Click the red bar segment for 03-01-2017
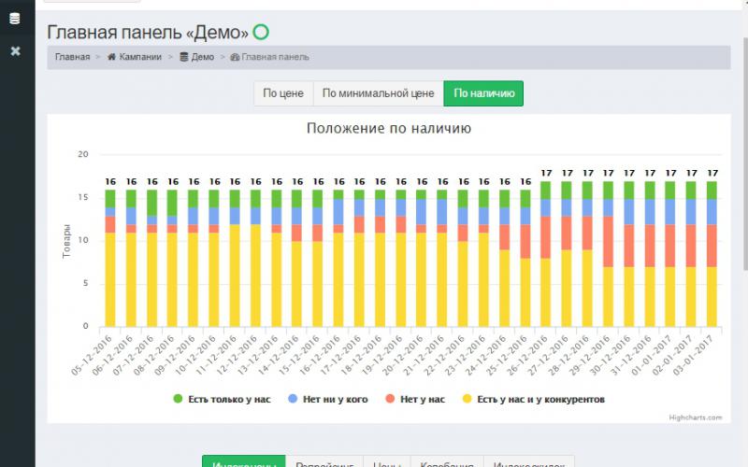 click(712, 245)
